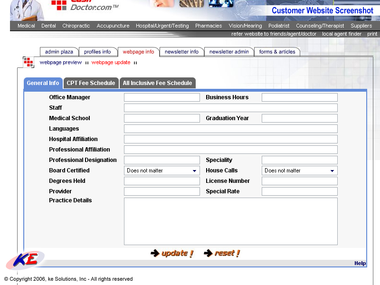The height and width of the screenshot is (285, 380).
Task: Click the webpage preview link
Action: pyautogui.click(x=61, y=63)
